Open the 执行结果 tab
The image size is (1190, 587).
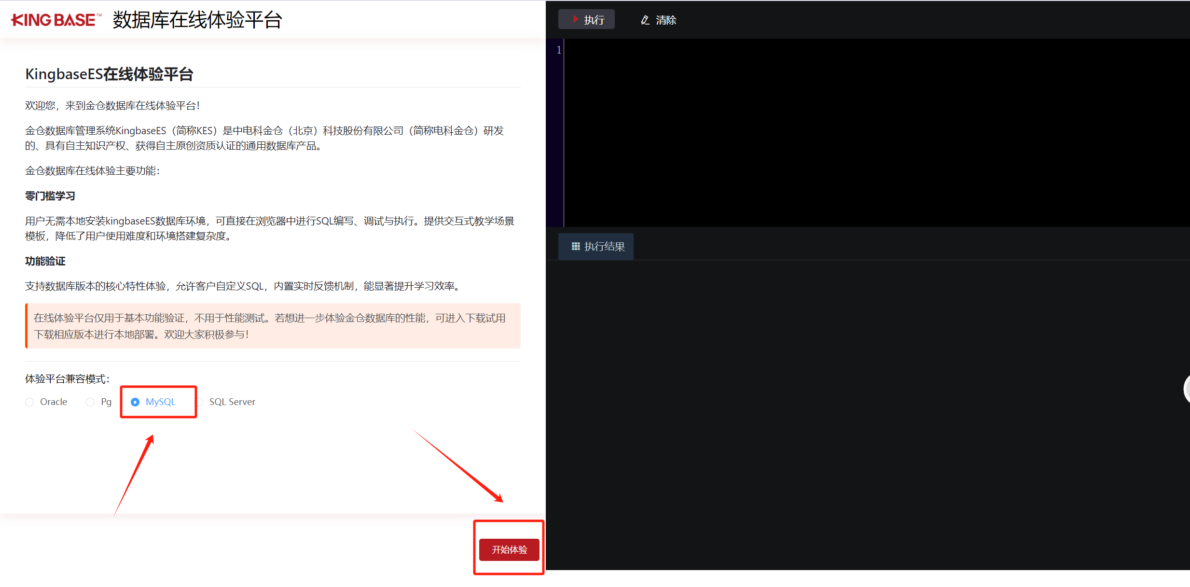(596, 247)
